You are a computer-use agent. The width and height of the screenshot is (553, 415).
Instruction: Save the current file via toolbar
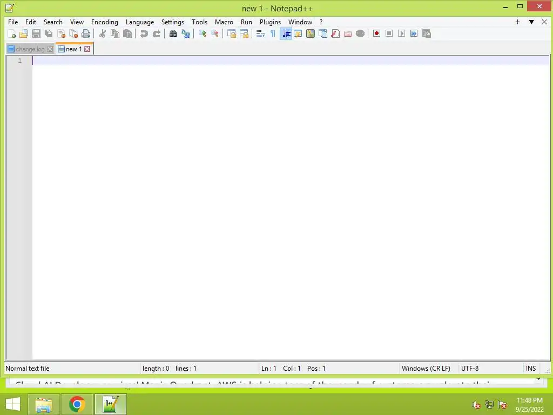36,34
